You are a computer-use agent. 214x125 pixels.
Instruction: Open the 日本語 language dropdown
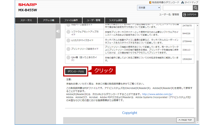pyautogui.click(x=149, y=8)
